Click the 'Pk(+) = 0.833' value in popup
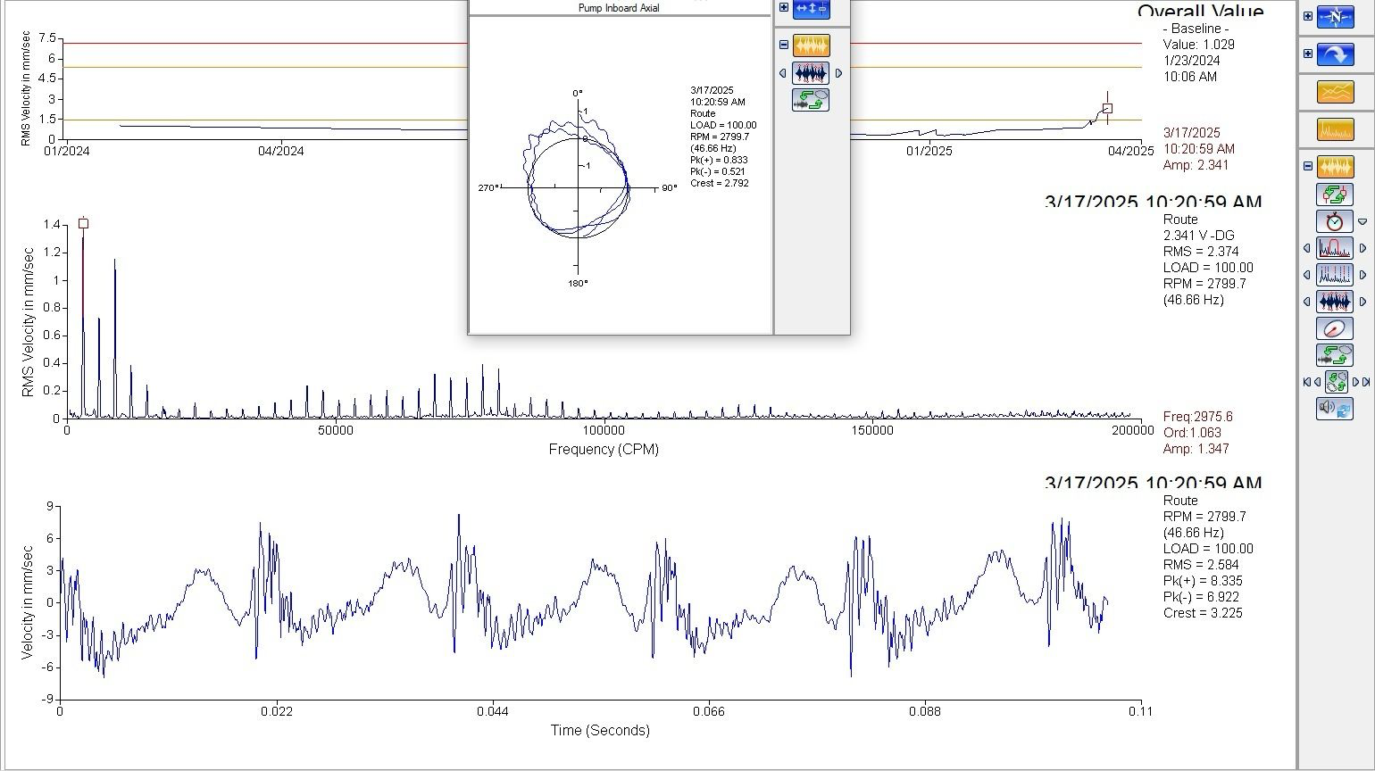The width and height of the screenshot is (1375, 771). 720,160
